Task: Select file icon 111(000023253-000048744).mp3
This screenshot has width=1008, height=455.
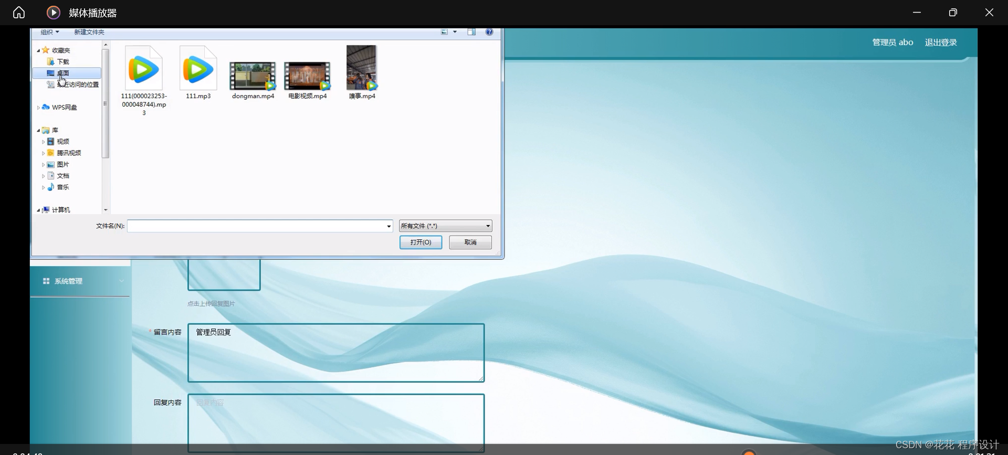Action: (144, 68)
